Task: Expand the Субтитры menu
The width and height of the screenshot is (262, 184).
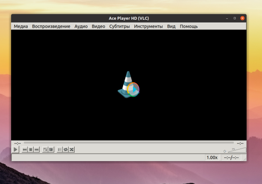Action: (x=119, y=26)
